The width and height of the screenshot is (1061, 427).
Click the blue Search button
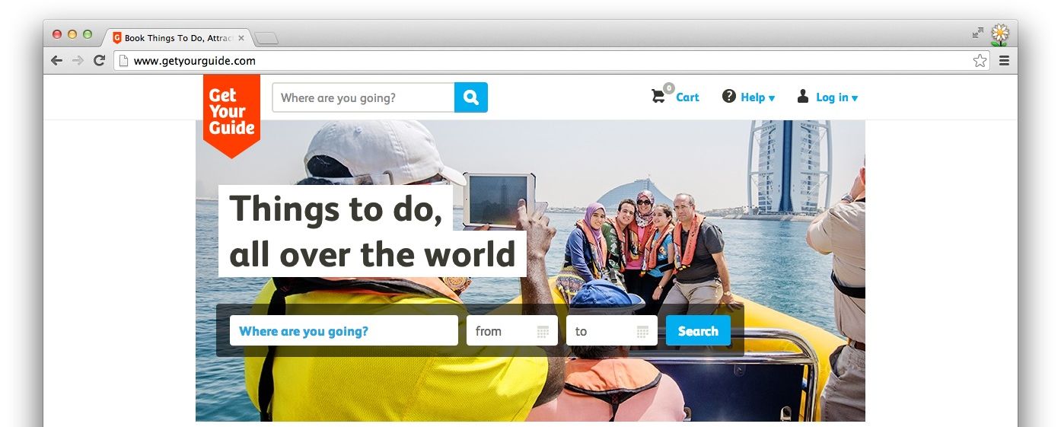click(698, 330)
